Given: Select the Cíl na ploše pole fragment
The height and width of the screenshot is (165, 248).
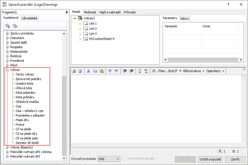Looking at the screenshot, I should [x=27, y=138].
